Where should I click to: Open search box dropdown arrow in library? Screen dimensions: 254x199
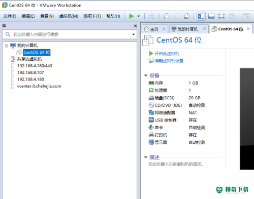pyautogui.click(x=134, y=34)
